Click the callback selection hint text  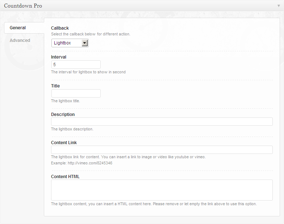click(91, 34)
